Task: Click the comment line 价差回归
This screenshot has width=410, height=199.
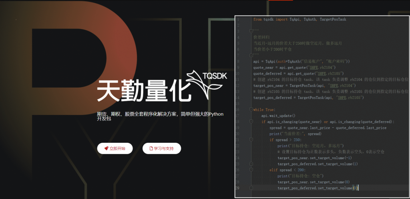Action: coord(261,37)
